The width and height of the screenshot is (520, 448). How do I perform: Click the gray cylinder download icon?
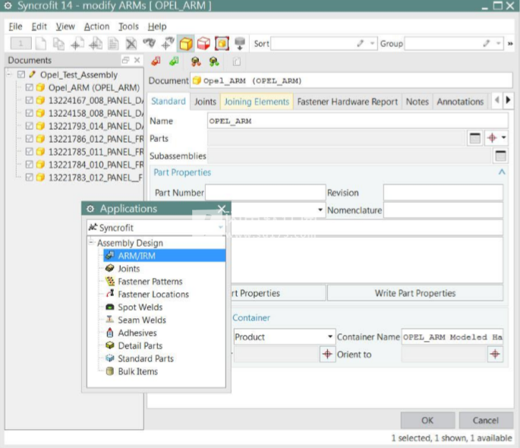(240, 43)
